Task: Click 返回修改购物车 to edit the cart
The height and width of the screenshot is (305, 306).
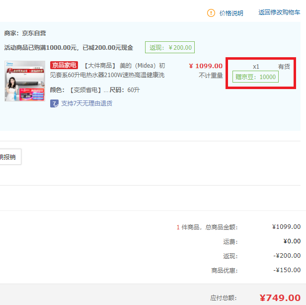Action: coord(279,12)
